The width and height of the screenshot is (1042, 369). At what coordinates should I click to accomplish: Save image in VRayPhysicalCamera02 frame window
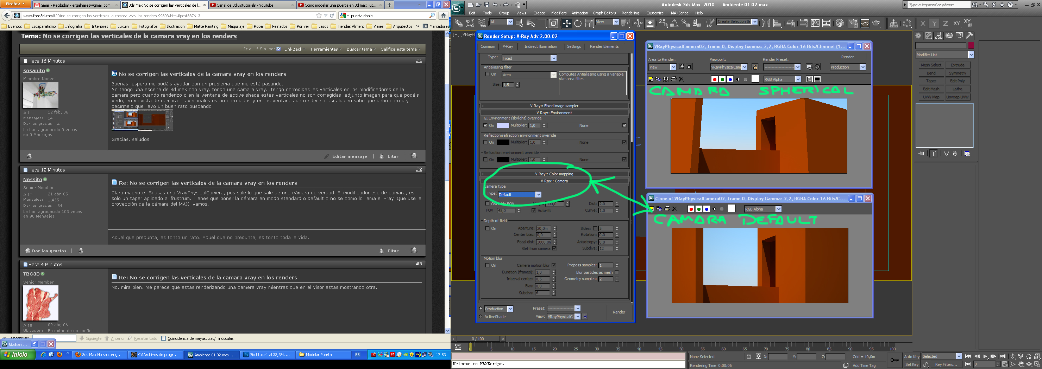click(x=651, y=79)
